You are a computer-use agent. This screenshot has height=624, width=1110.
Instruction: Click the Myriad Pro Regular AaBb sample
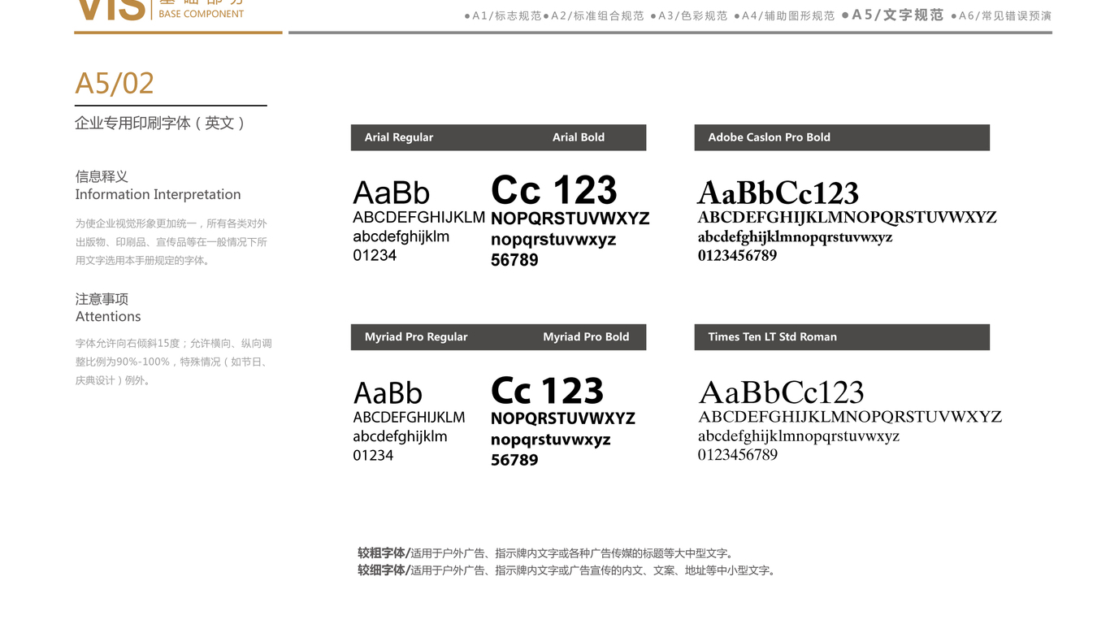click(388, 393)
